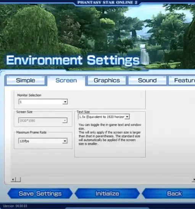Viewport: 195px width, 209px height.
Task: Switch to the Simple tab
Action: tap(26, 80)
